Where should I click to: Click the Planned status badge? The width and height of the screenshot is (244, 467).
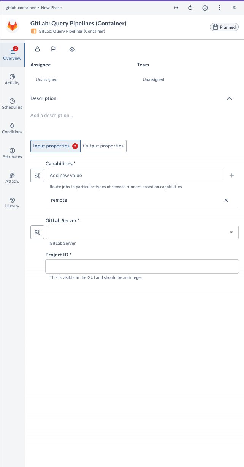click(x=224, y=27)
